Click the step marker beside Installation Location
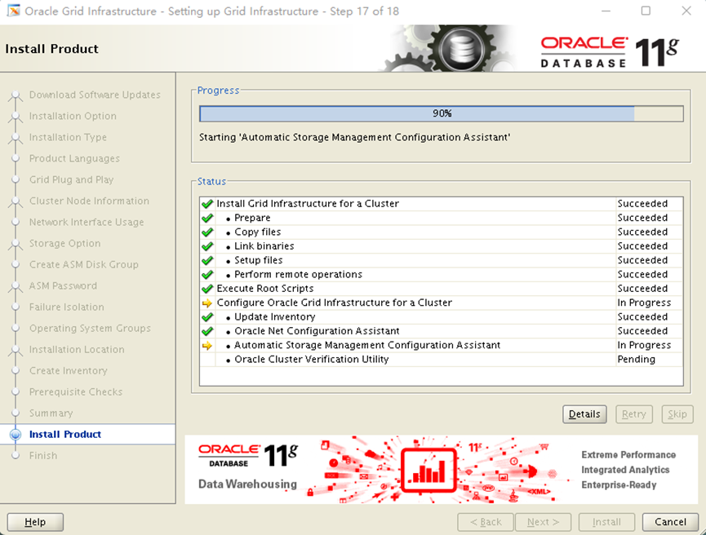The width and height of the screenshot is (706, 535). 16,350
